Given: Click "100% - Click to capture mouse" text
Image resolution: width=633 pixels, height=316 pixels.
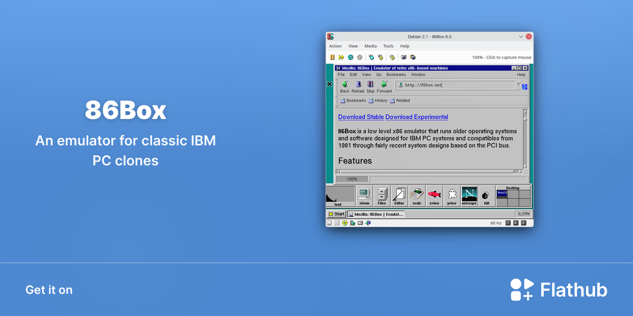Looking at the screenshot, I should (x=502, y=57).
